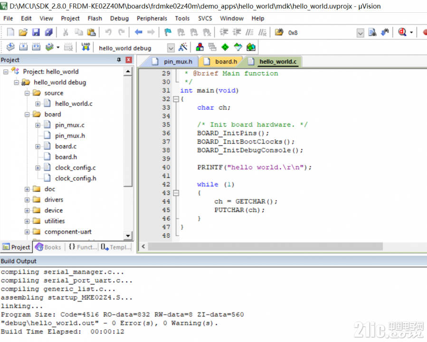This screenshot has width=427, height=342.
Task: Click the BOARD_InitPins() code line
Action: pos(233,133)
